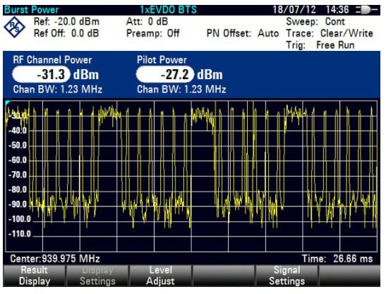
Task: Click the -100.0 axis label
Action: pyautogui.click(x=20, y=219)
